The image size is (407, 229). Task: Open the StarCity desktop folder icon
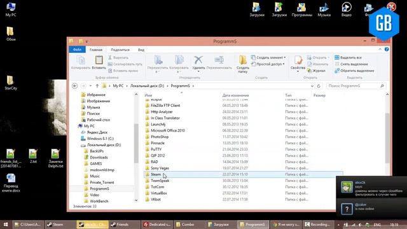coord(11,83)
